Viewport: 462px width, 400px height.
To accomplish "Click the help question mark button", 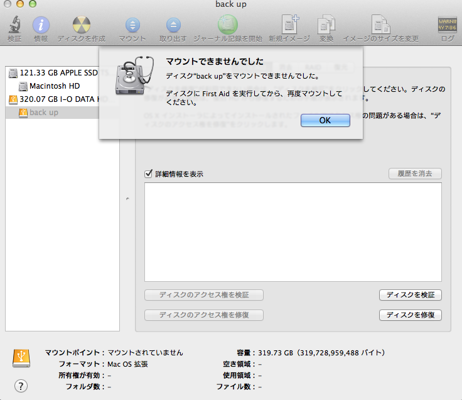I will 21,386.
